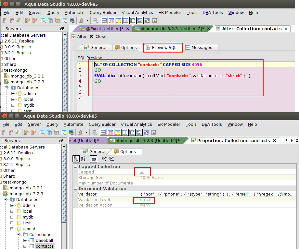Toggle the list-style view button in the bottom toolbar
The image size is (299, 249).
[x=139, y=132]
